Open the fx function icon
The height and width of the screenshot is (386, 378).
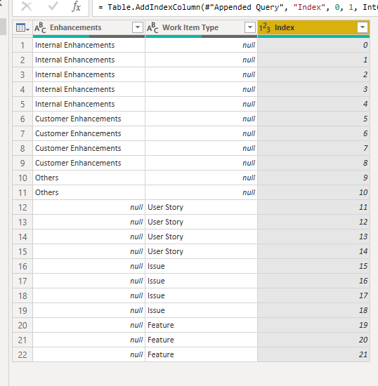pyautogui.click(x=77, y=6)
